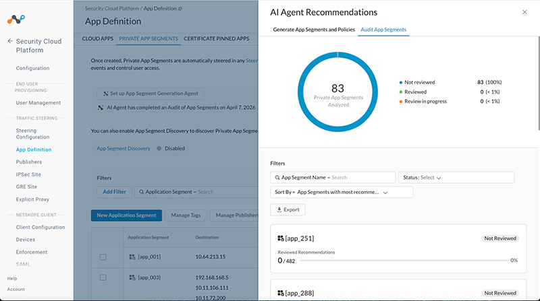Open Enforcement in the sidebar

coord(32,252)
